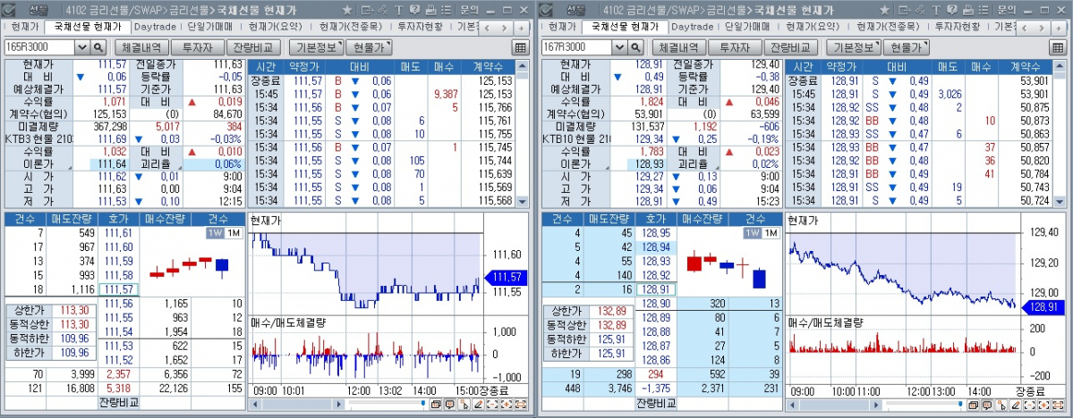The image size is (1073, 418).
Task: Click trade list scroll-down arrow in left window
Action: click(x=523, y=202)
